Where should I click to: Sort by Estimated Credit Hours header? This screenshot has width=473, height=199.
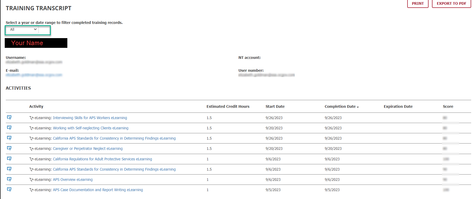click(228, 106)
